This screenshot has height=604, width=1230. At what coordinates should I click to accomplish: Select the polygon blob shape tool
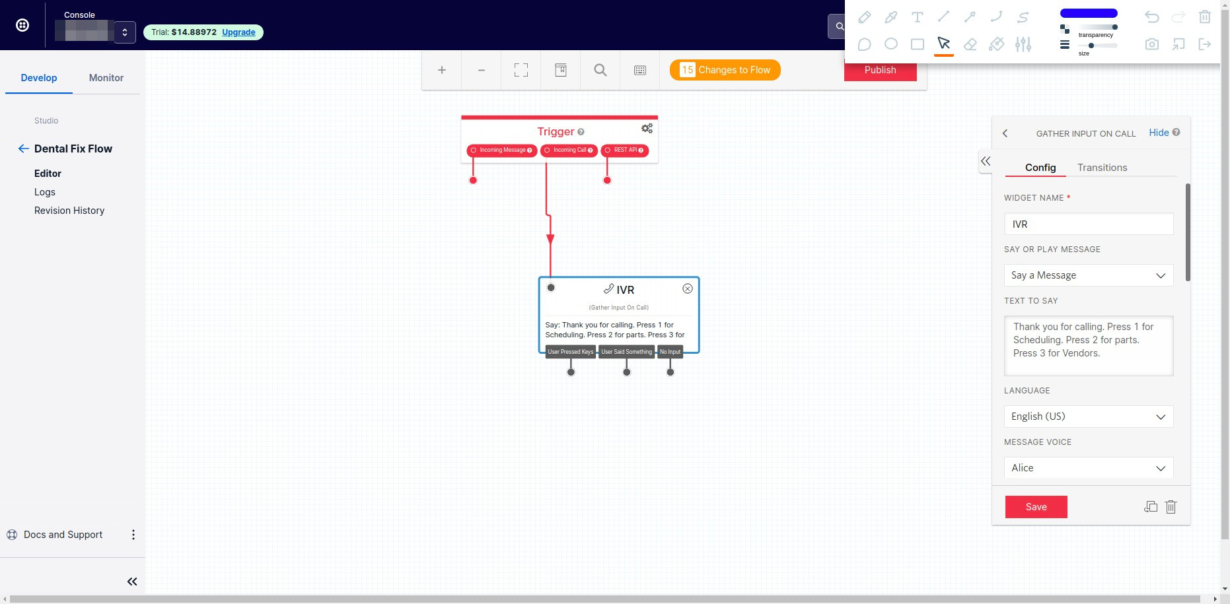coord(864,44)
